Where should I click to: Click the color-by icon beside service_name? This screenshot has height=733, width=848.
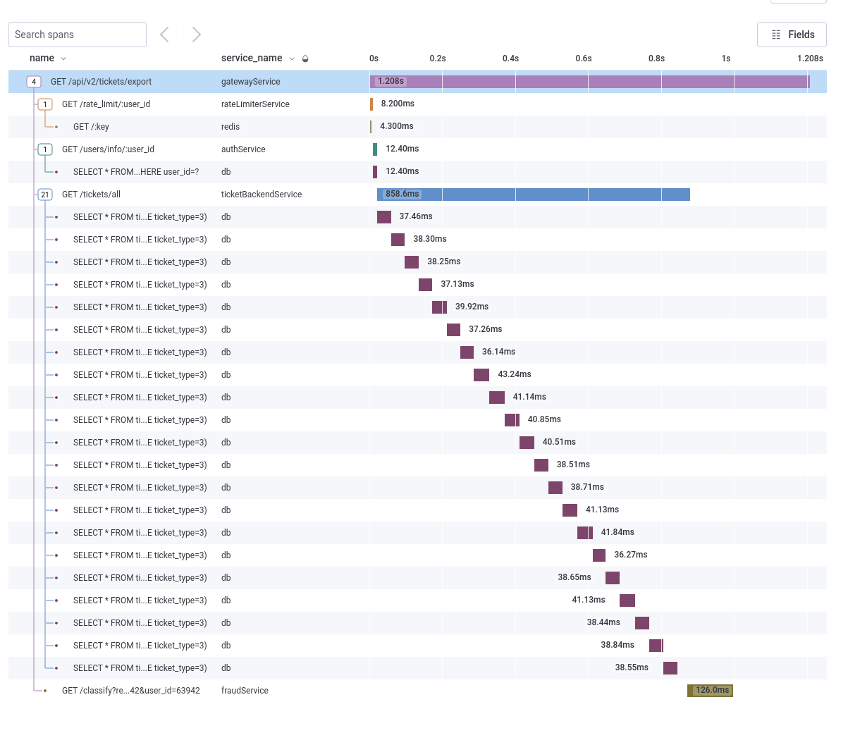(305, 58)
